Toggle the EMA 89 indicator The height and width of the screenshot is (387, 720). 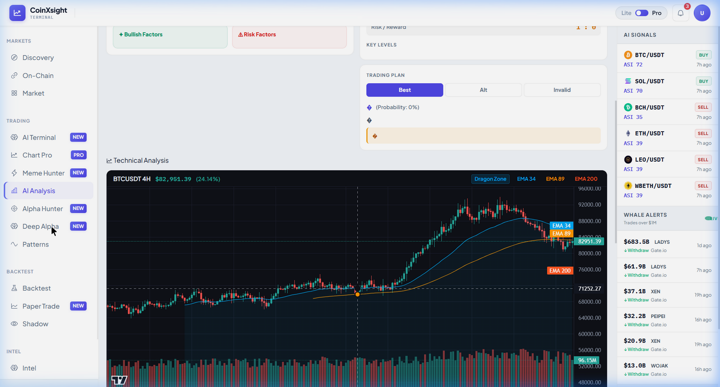pos(555,179)
